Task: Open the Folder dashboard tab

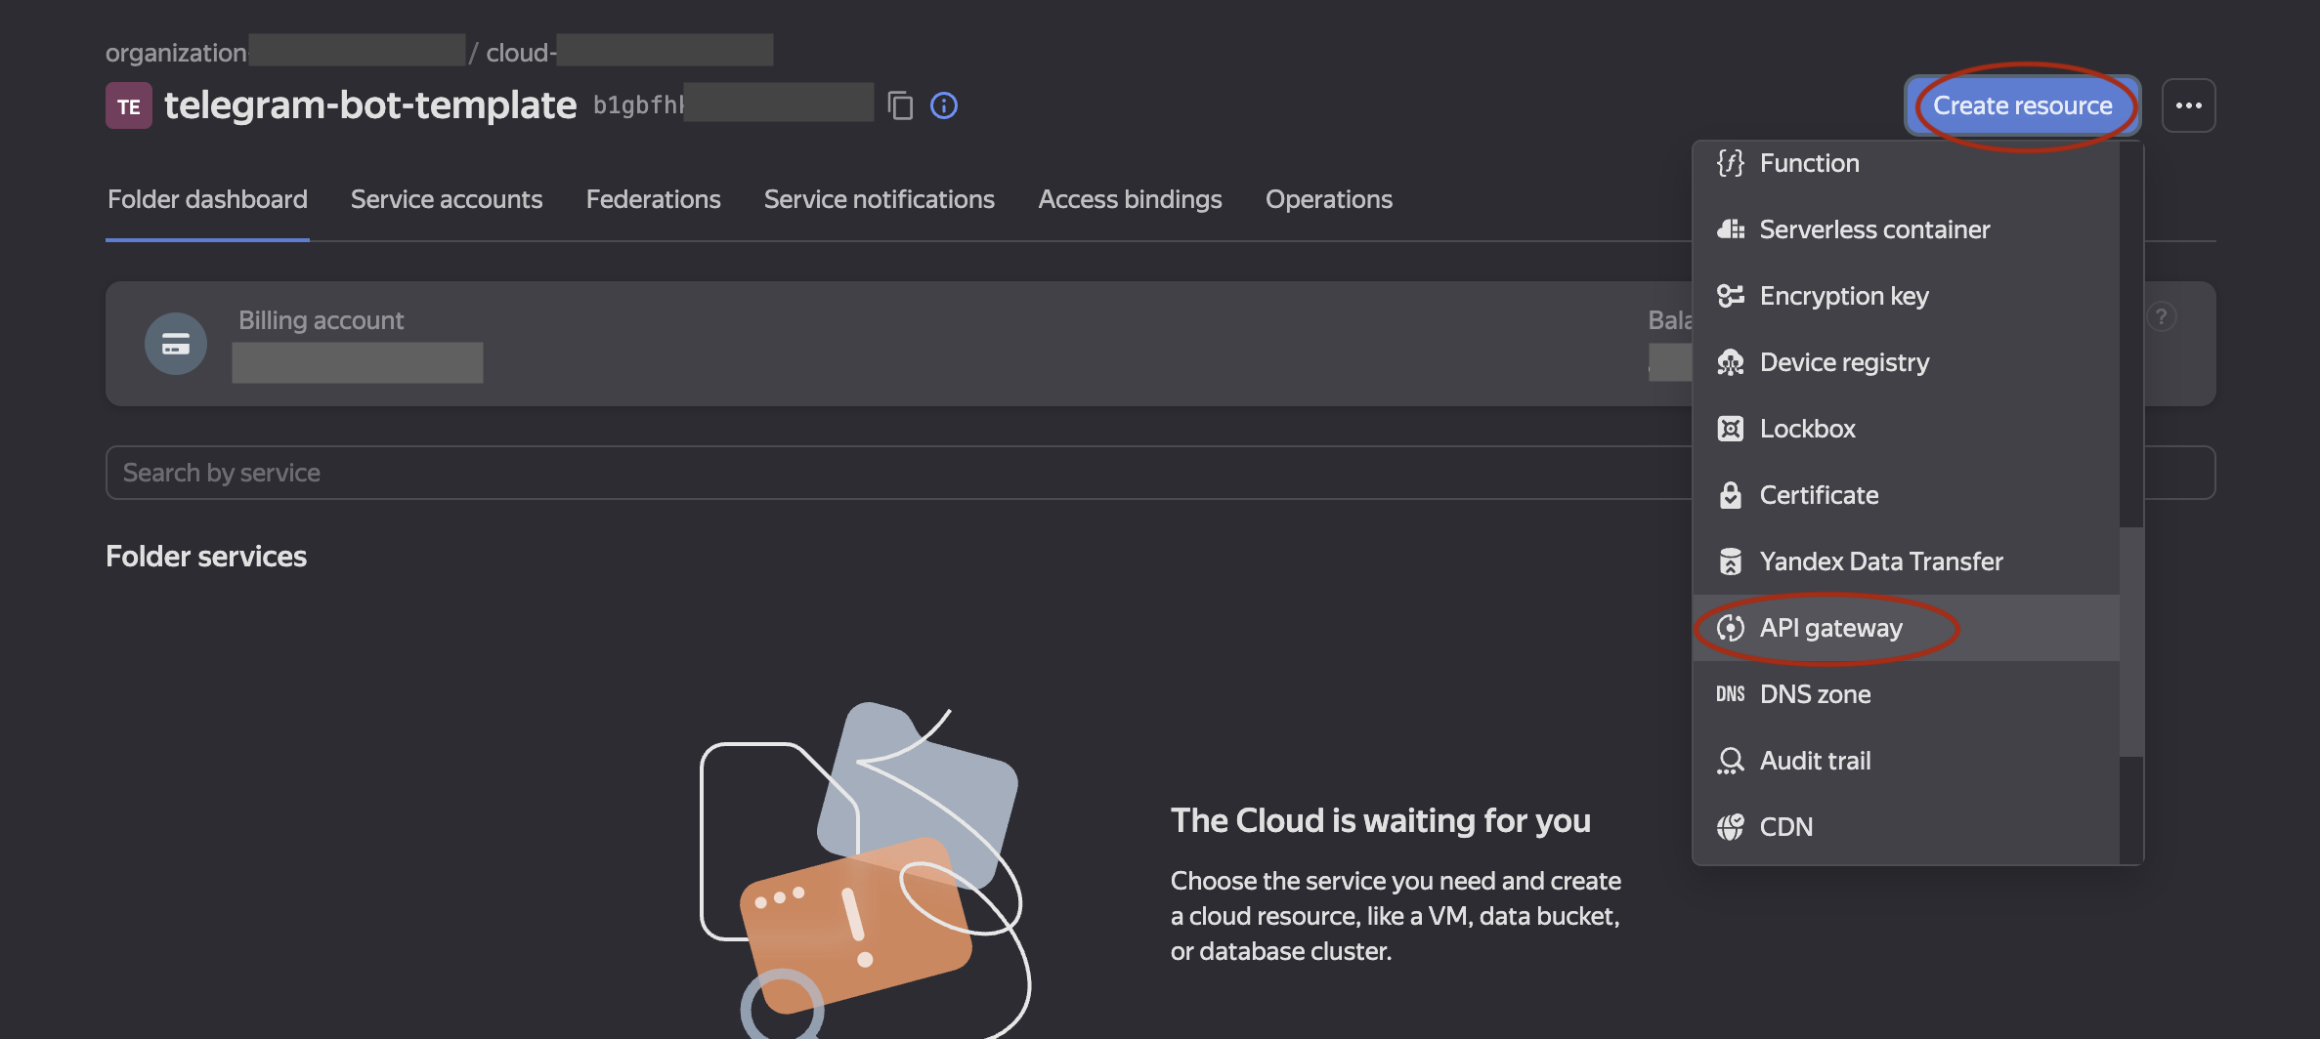Action: coord(207,199)
